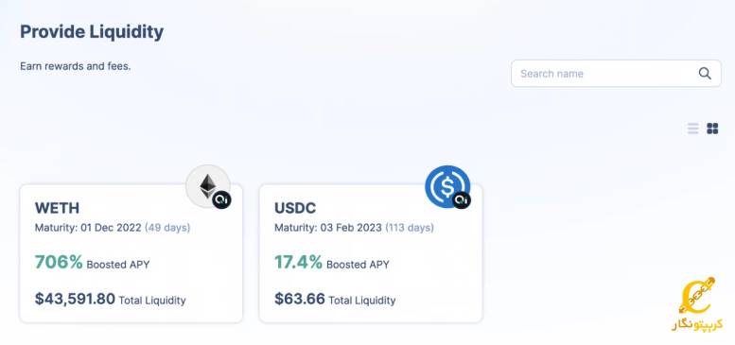Click the 17.4% Boosted APY value
735x345 pixels.
(298, 262)
